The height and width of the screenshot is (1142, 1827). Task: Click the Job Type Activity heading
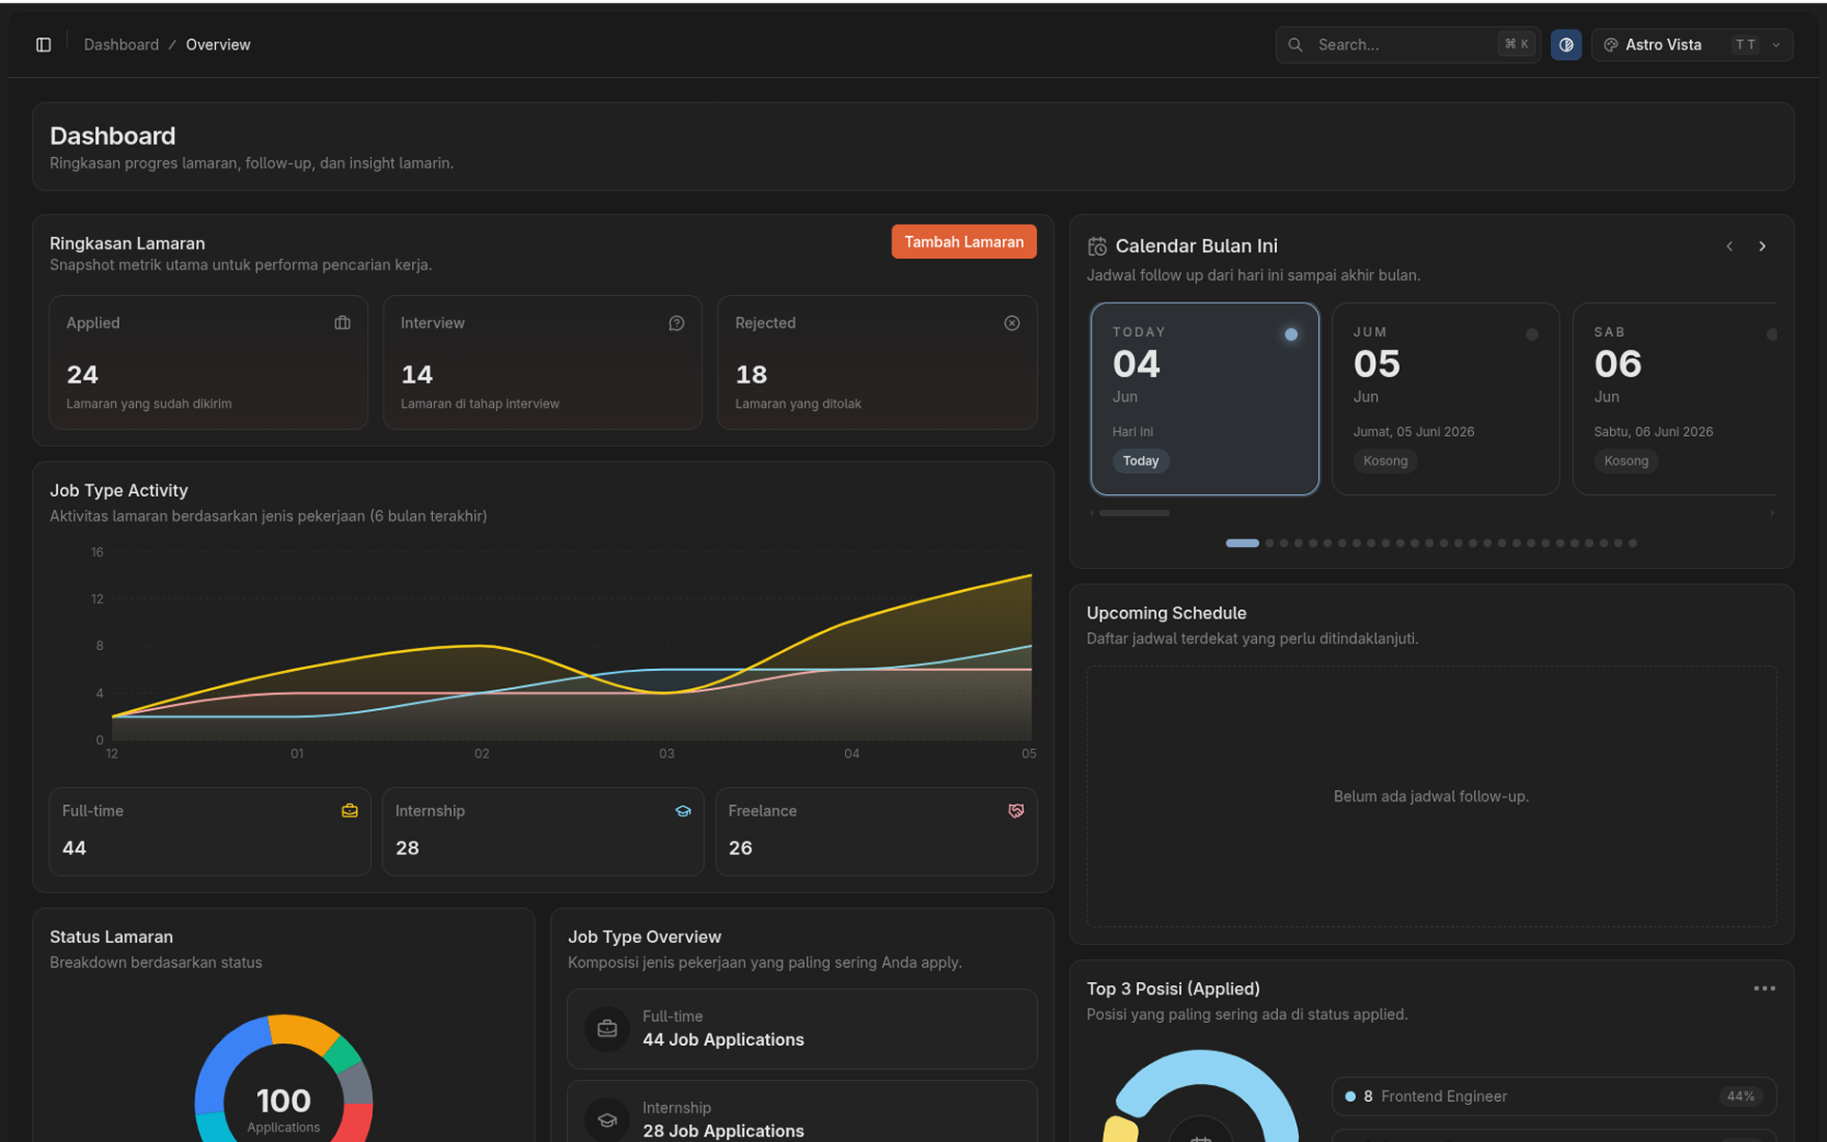click(119, 491)
